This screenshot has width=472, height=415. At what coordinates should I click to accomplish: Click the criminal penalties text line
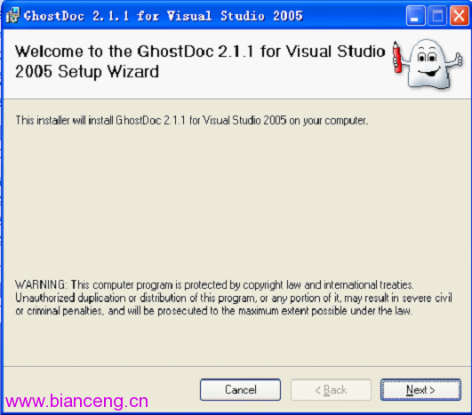coord(213,310)
